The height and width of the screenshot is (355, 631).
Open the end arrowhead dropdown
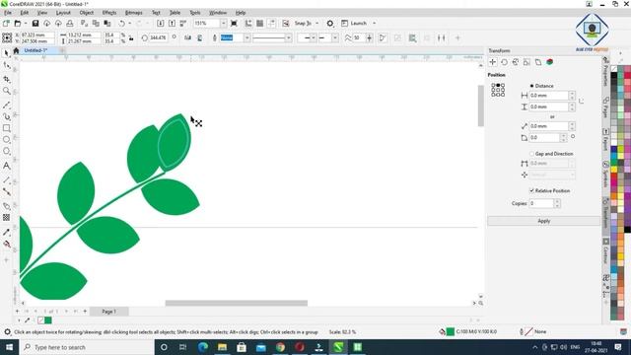335,37
